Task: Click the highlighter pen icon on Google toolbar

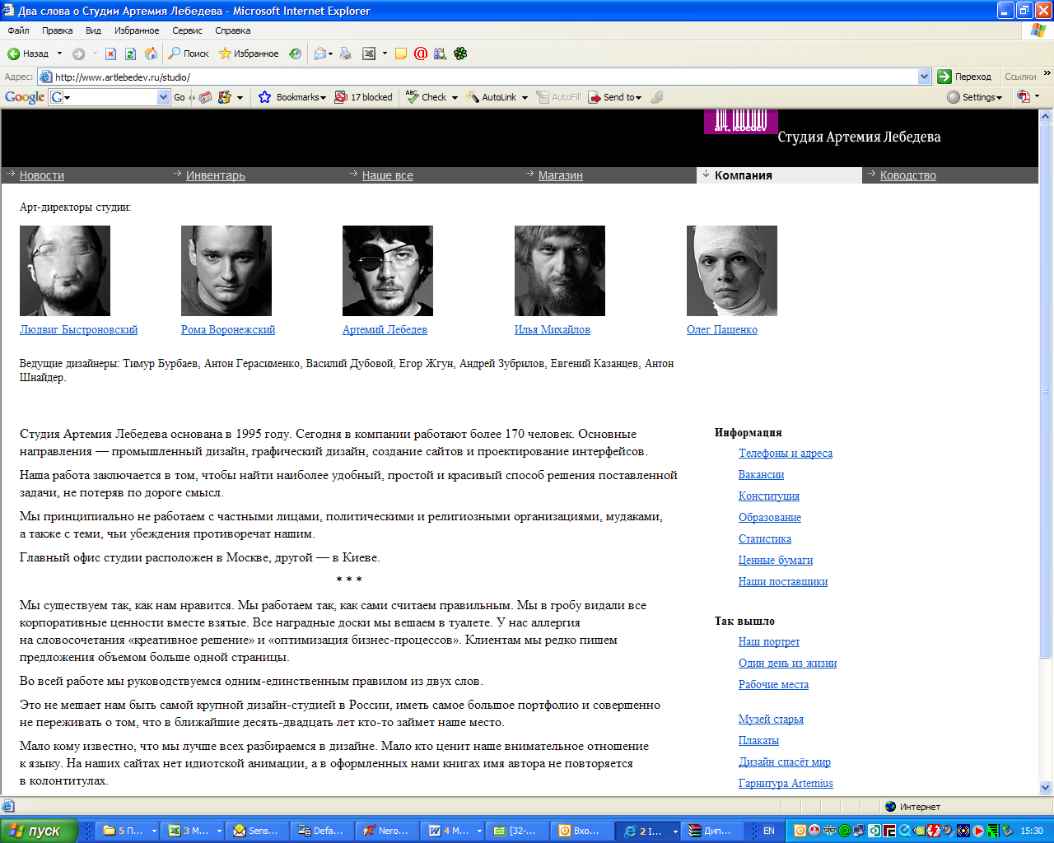Action: (656, 97)
